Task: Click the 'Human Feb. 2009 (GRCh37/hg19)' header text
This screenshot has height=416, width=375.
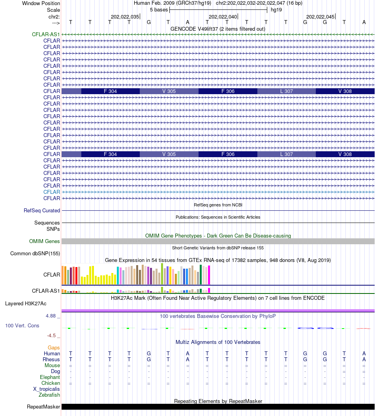Action: (x=172, y=3)
